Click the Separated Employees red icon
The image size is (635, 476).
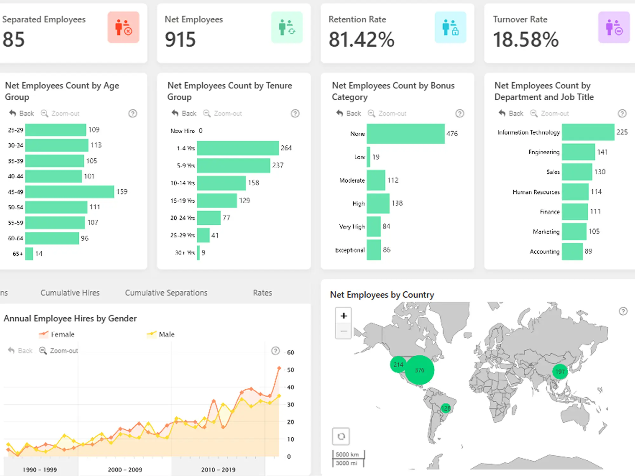pyautogui.click(x=123, y=27)
